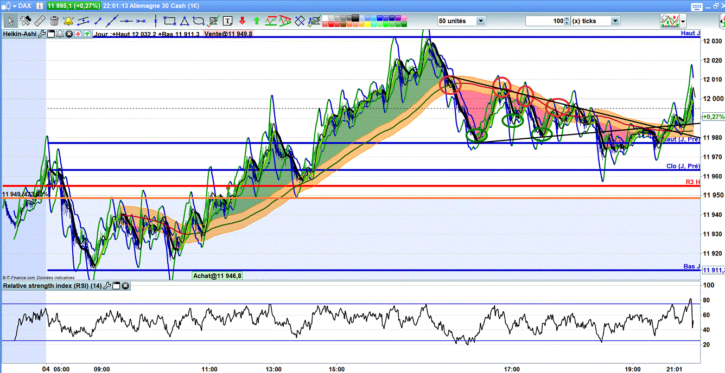Insert a green up arrow marker
This screenshot has width=725, height=373.
click(x=256, y=21)
